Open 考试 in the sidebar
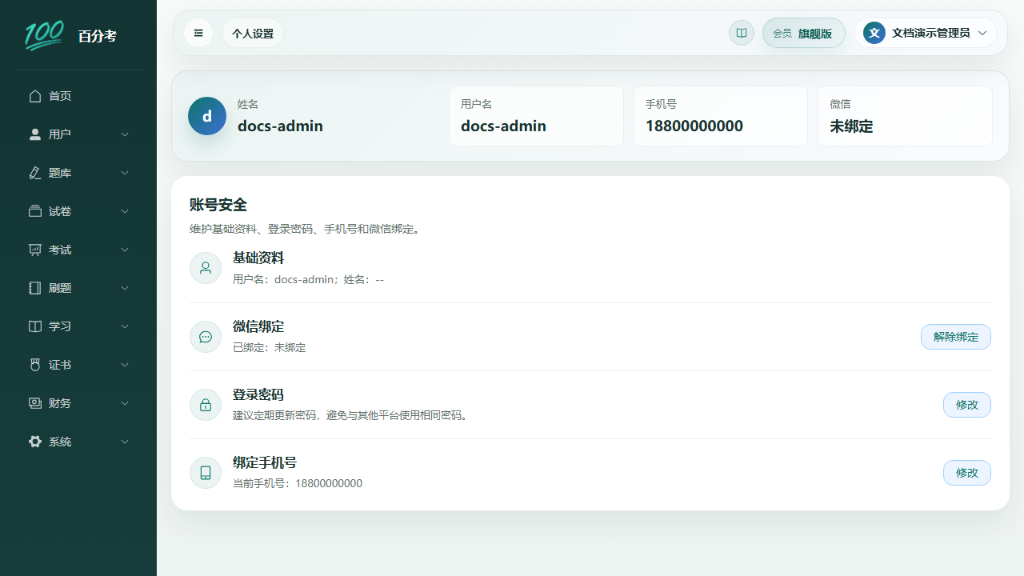The image size is (1024, 576). click(x=78, y=250)
